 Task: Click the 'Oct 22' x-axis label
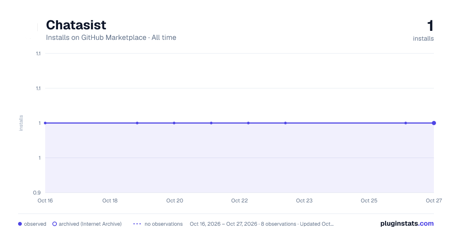click(x=240, y=201)
